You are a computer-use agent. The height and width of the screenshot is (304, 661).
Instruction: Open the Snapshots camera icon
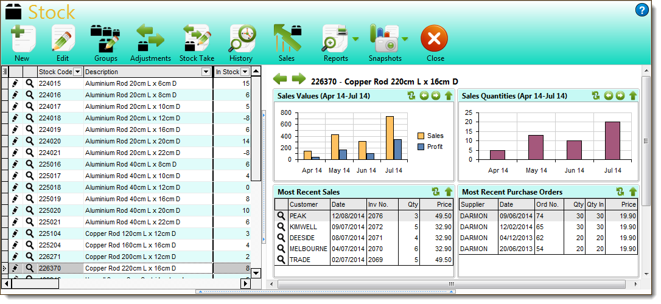(384, 38)
